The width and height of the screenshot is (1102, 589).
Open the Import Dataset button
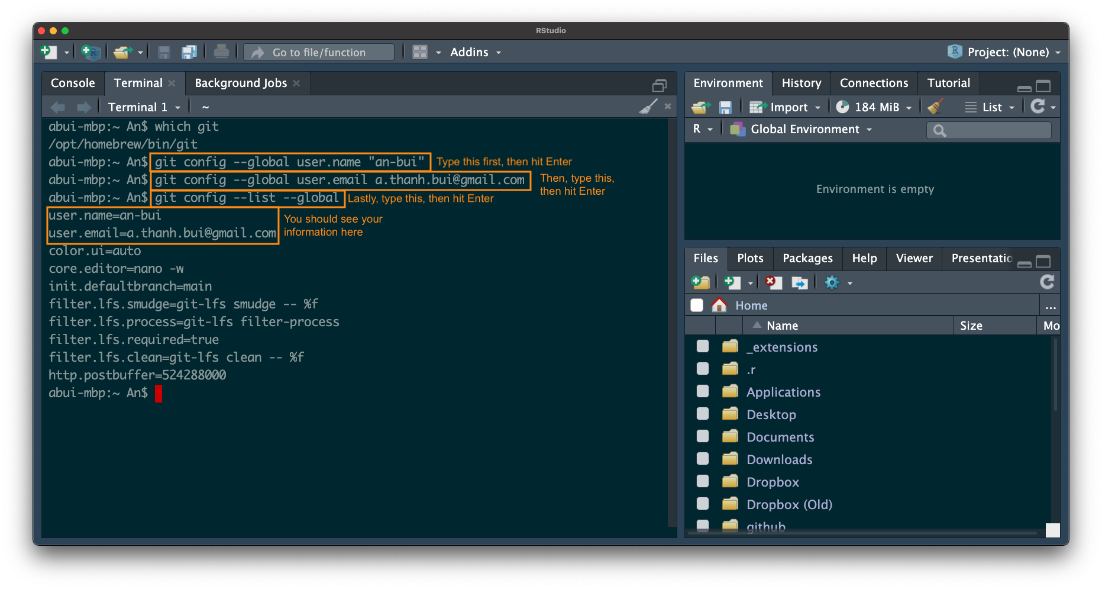pyautogui.click(x=786, y=107)
